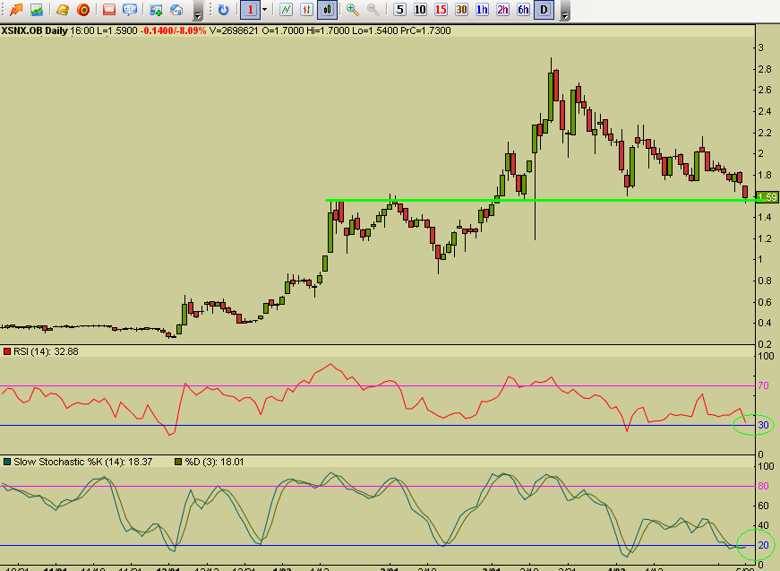Click the home icon in toolbar
This screenshot has width=780, height=571.
(x=176, y=9)
